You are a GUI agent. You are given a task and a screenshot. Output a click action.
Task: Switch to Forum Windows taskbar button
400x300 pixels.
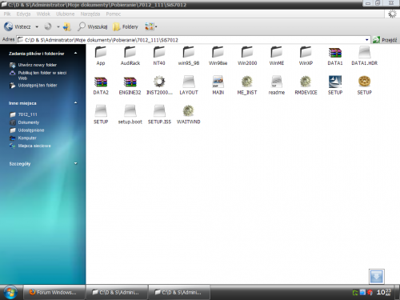(x=54, y=292)
